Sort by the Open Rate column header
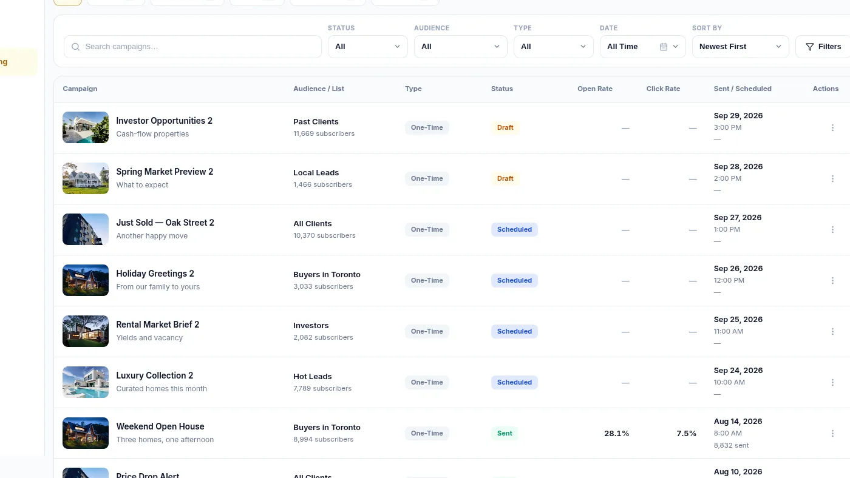This screenshot has height=478, width=850. point(595,89)
